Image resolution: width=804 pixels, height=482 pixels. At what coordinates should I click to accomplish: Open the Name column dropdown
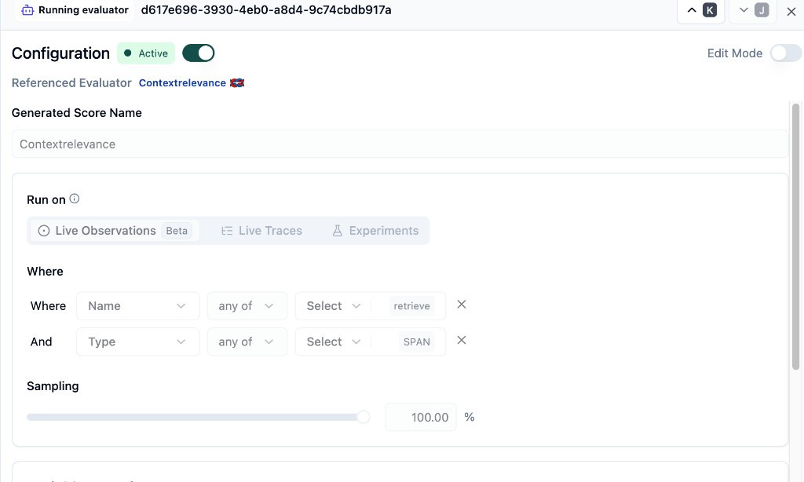tap(137, 306)
